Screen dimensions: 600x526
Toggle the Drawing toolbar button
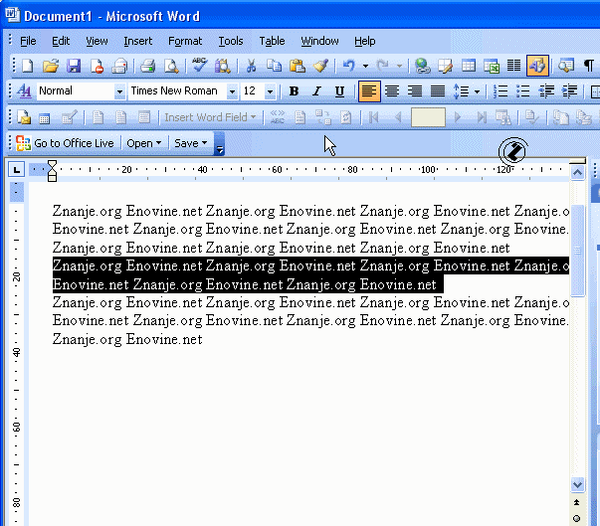(537, 66)
